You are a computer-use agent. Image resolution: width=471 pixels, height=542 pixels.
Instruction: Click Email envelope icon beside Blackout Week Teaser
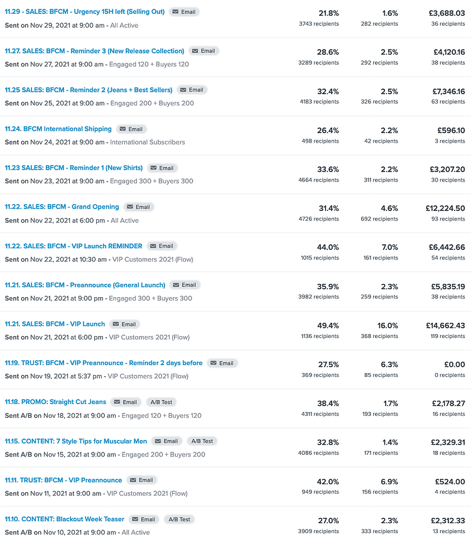pyautogui.click(x=135, y=519)
